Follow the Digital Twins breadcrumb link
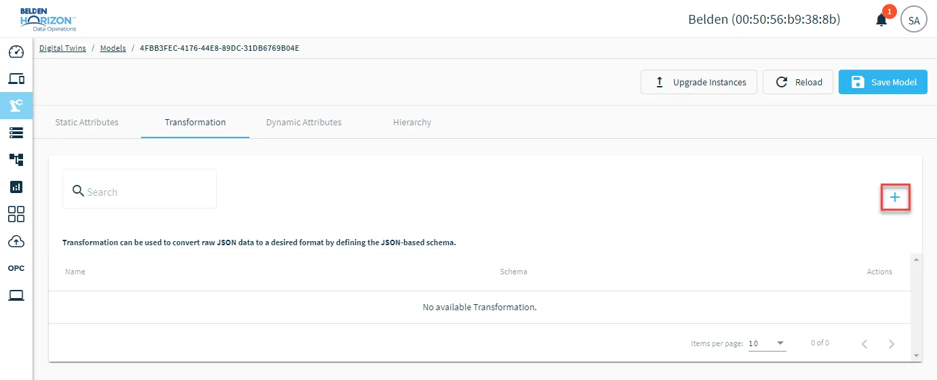 [x=62, y=48]
